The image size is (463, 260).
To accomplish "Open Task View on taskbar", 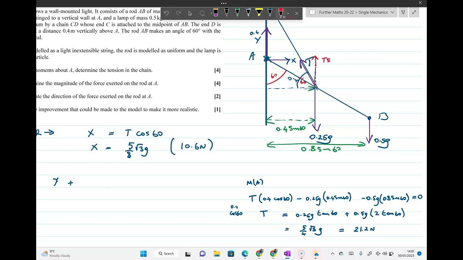I will click(188, 254).
